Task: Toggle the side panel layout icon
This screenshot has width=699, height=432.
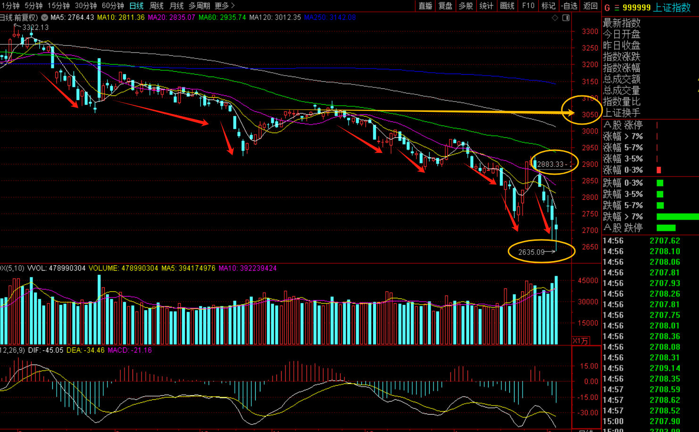Action: (x=566, y=17)
